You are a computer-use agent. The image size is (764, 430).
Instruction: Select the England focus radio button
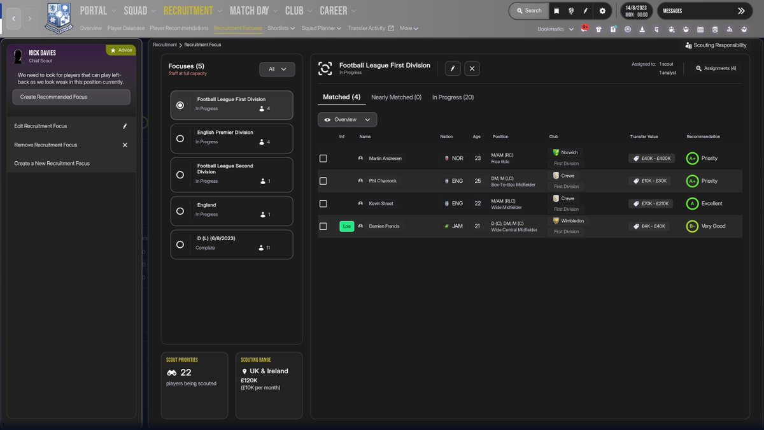pos(180,211)
